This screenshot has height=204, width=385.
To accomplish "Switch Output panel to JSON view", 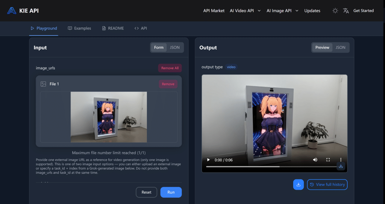I will 340,48.
